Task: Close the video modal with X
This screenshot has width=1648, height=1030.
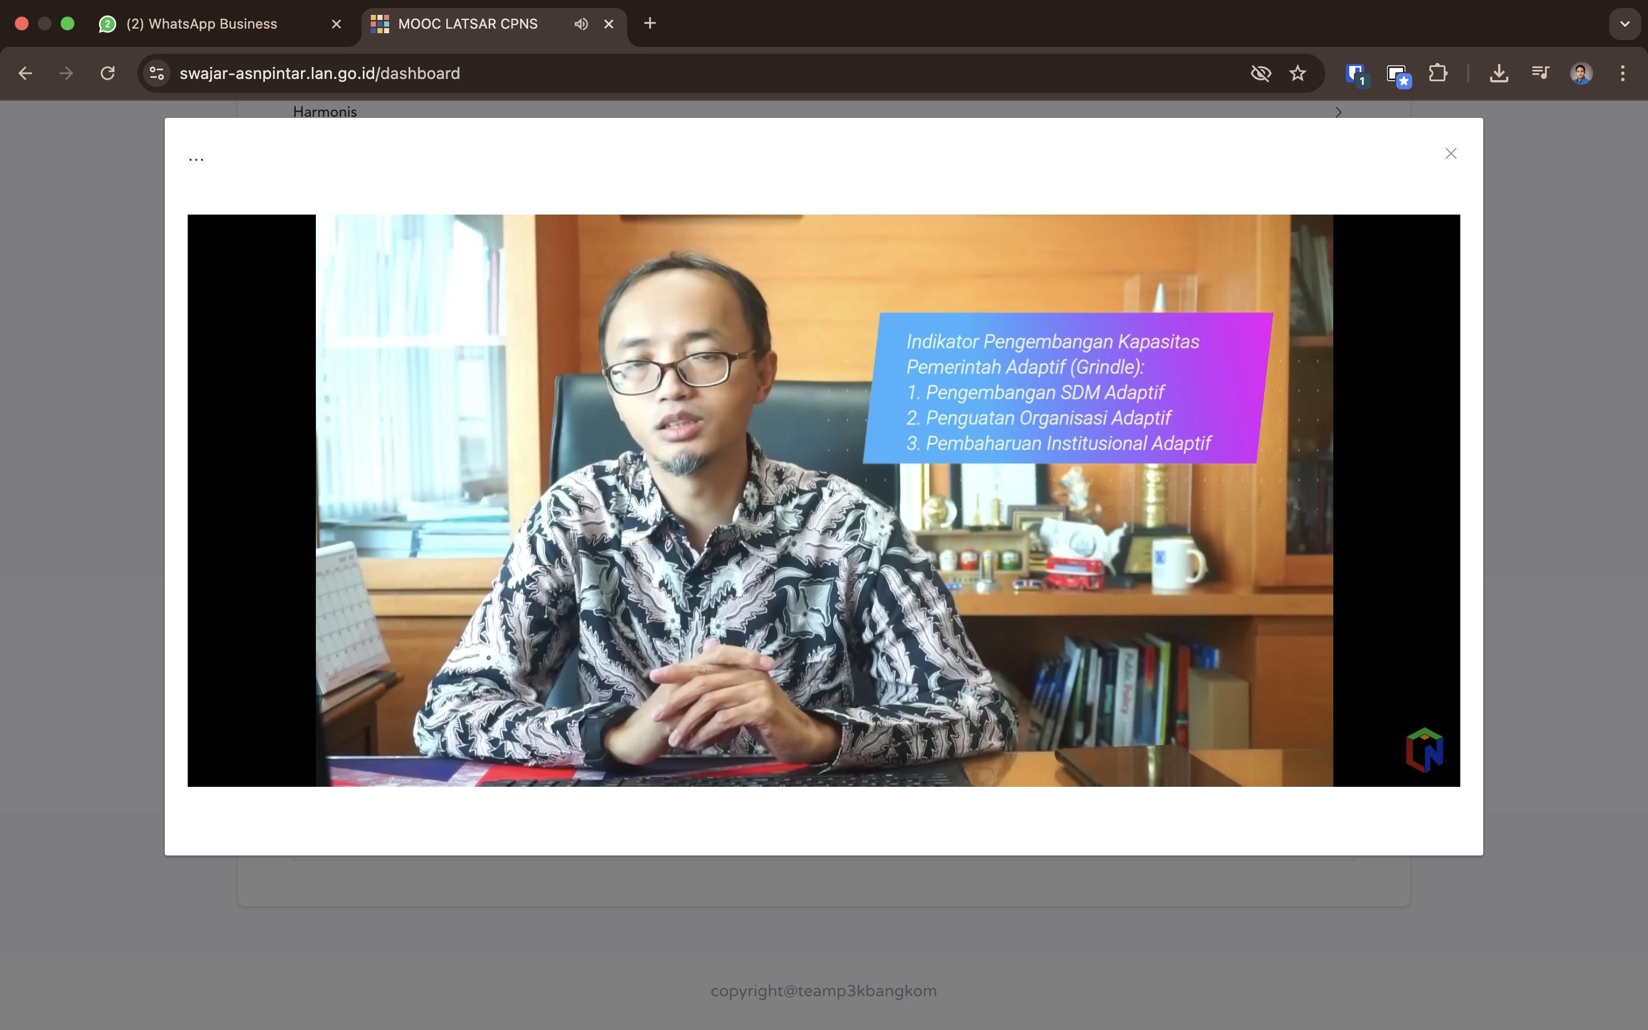Action: click(x=1451, y=154)
